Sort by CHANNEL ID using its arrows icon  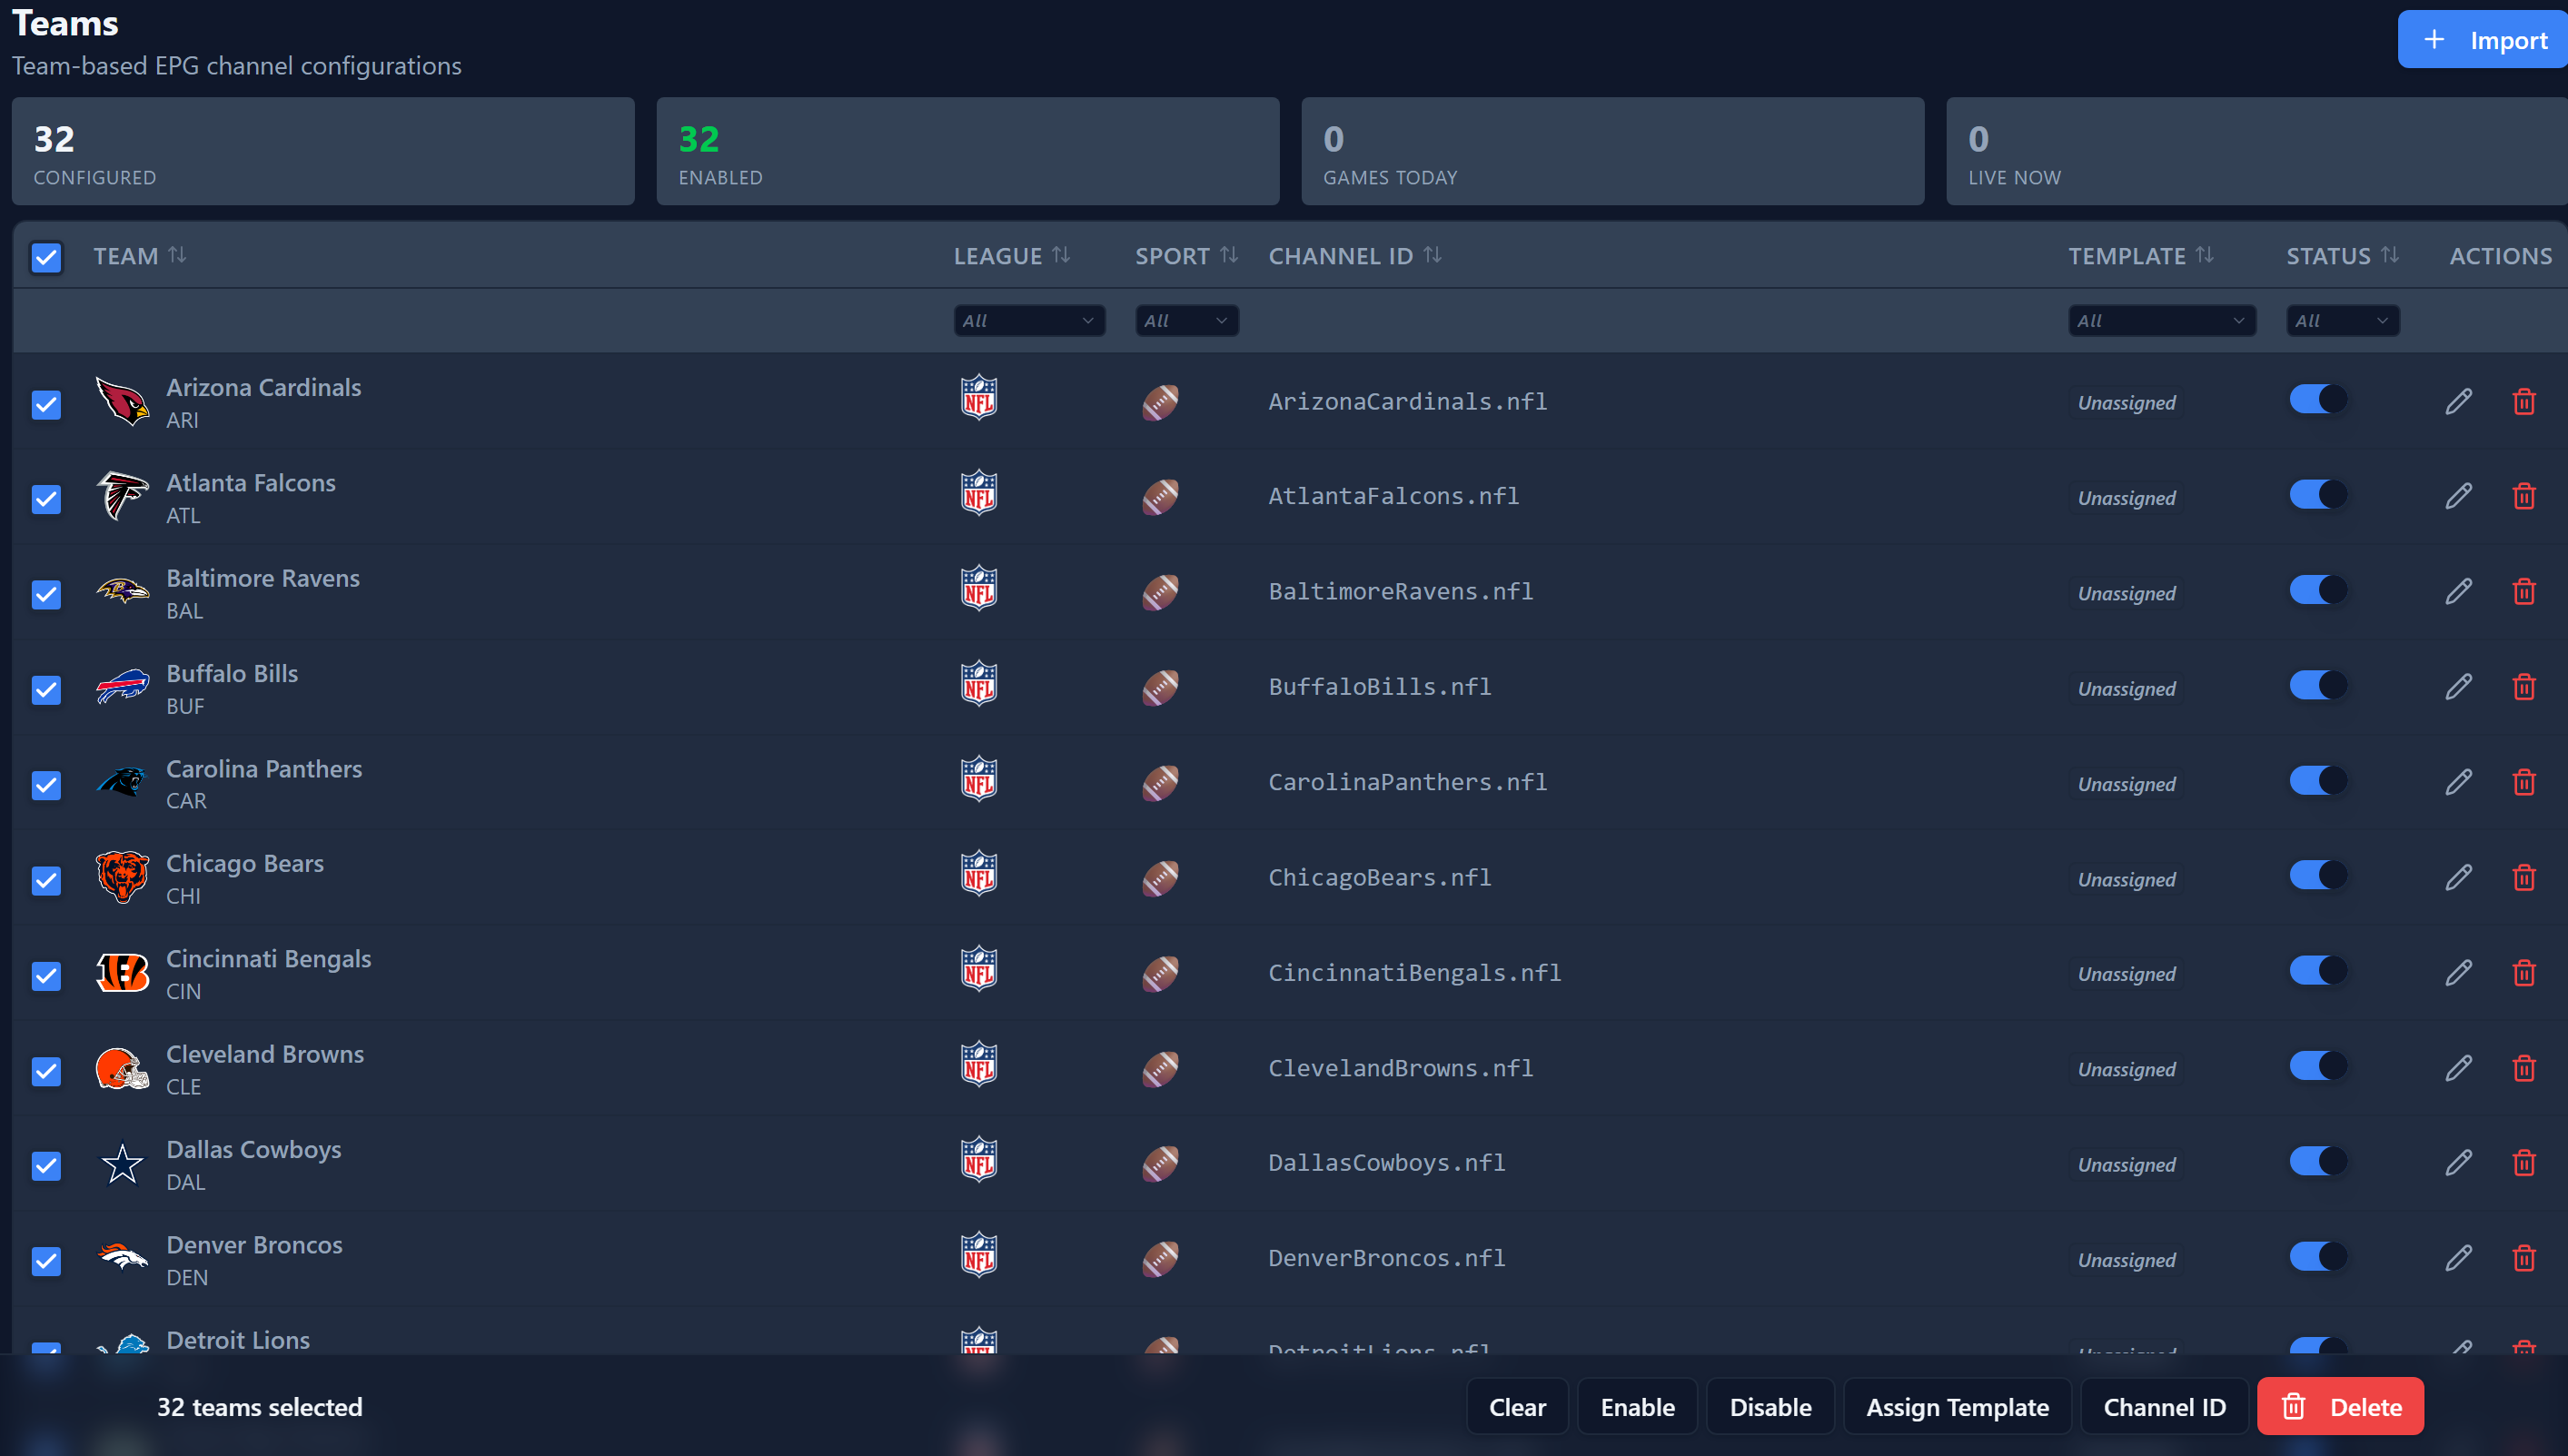coord(1432,255)
